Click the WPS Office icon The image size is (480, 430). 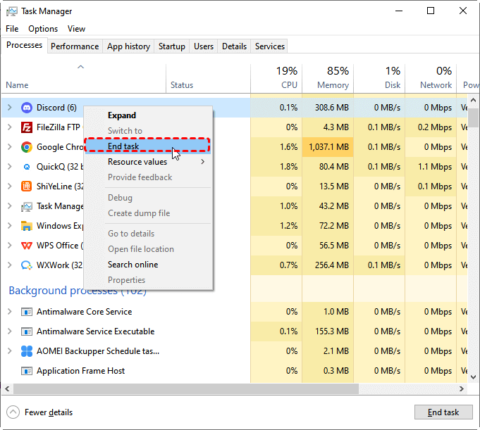coord(27,246)
